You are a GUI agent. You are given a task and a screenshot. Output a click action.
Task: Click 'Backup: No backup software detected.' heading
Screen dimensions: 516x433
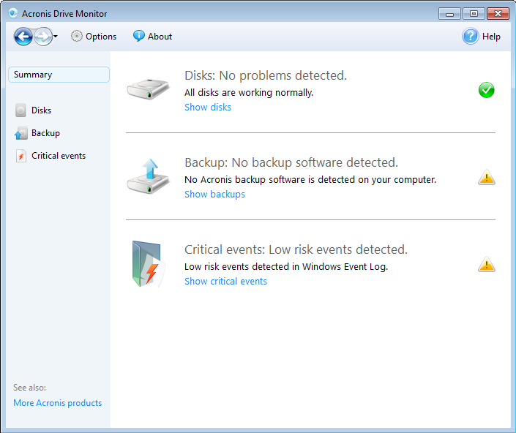[x=291, y=163]
